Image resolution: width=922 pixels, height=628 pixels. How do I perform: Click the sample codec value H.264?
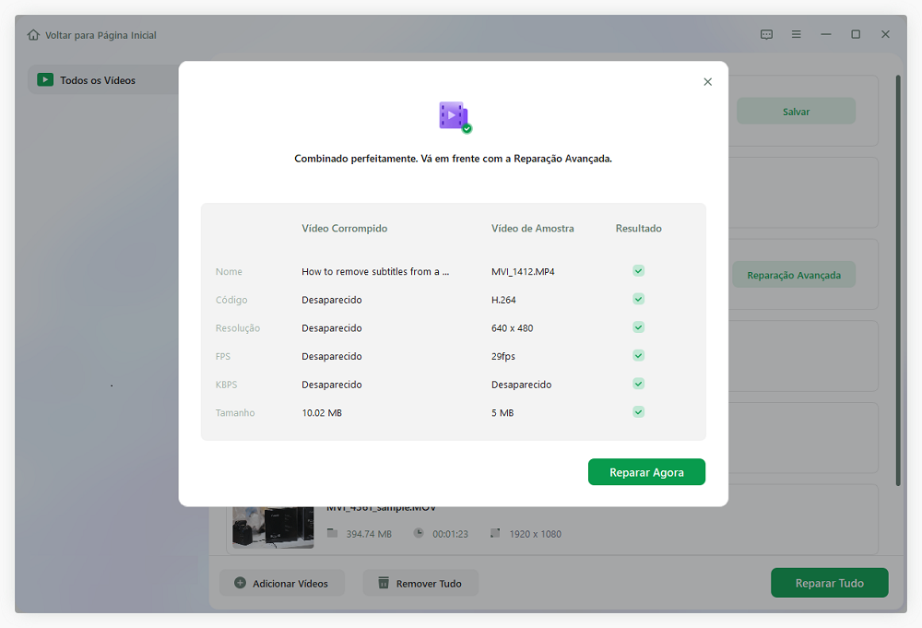tap(503, 300)
